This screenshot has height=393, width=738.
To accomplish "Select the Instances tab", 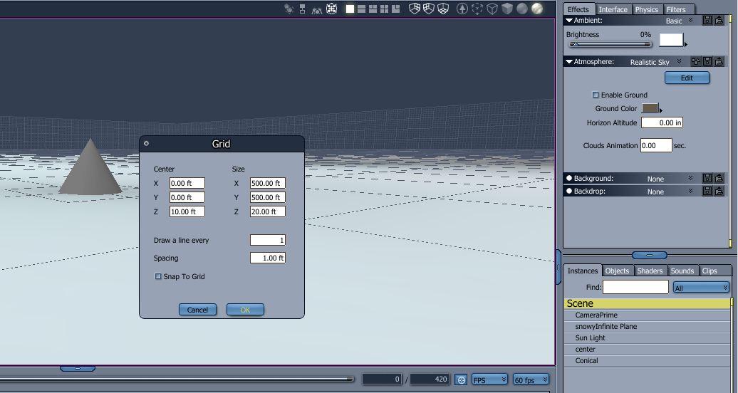I will pyautogui.click(x=582, y=271).
